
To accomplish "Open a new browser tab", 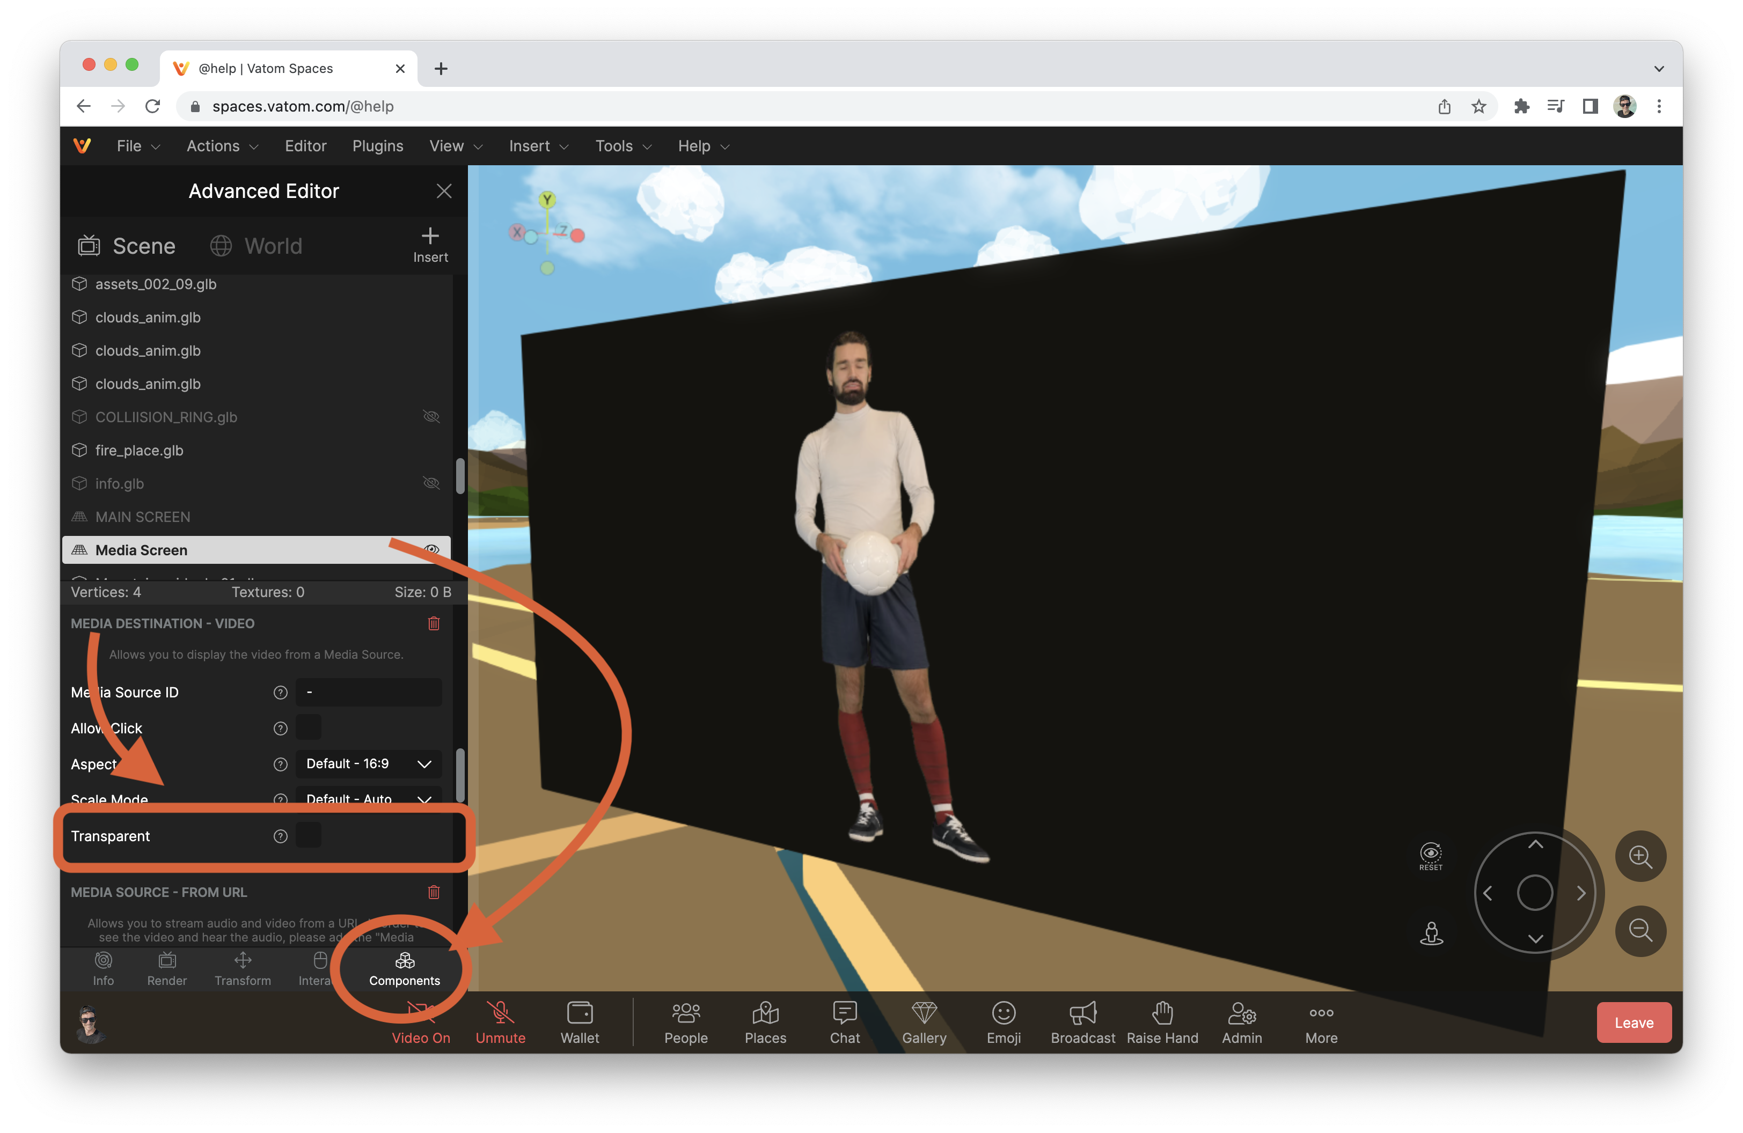I will [x=440, y=69].
